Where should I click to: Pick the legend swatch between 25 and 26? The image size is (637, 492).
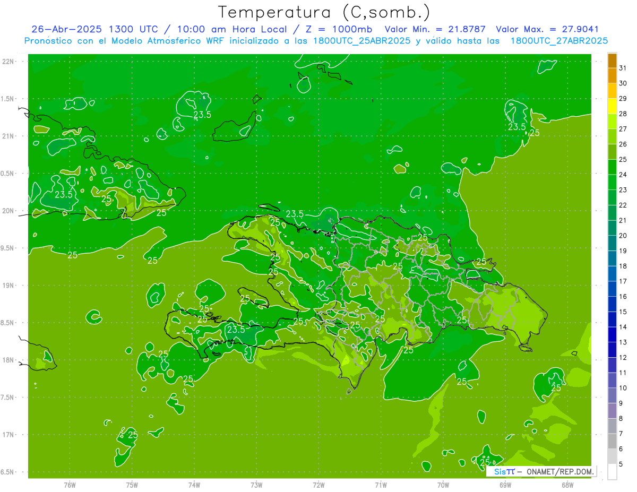(x=612, y=152)
